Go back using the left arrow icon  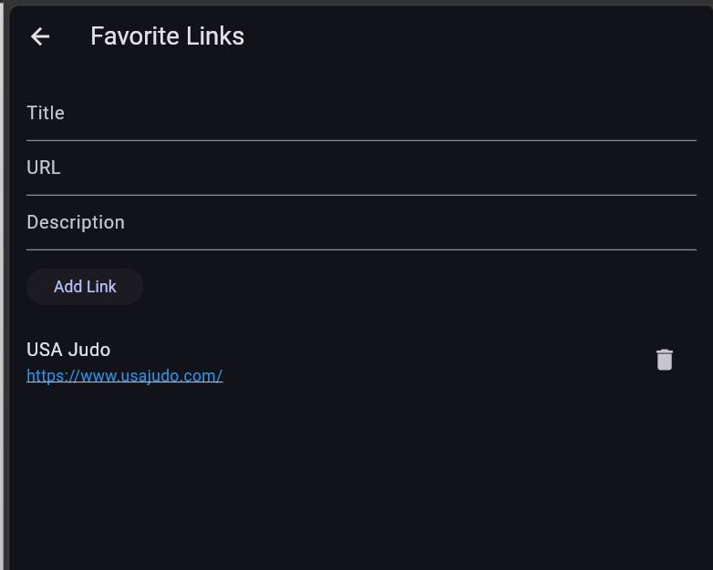point(40,36)
